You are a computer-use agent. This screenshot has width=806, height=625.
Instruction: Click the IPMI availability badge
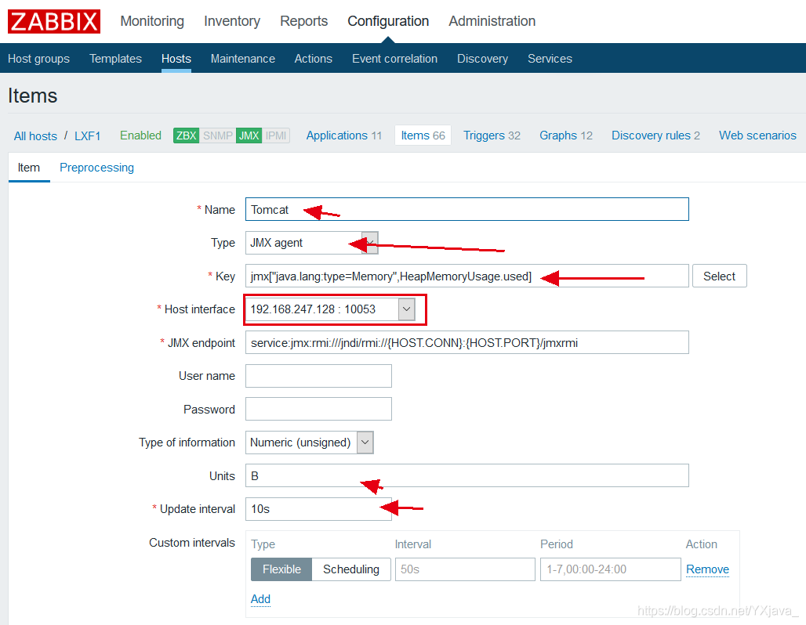point(276,135)
